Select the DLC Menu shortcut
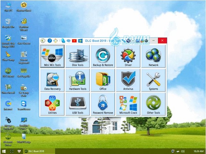Screen dimensions: 206x154 (8, 73)
